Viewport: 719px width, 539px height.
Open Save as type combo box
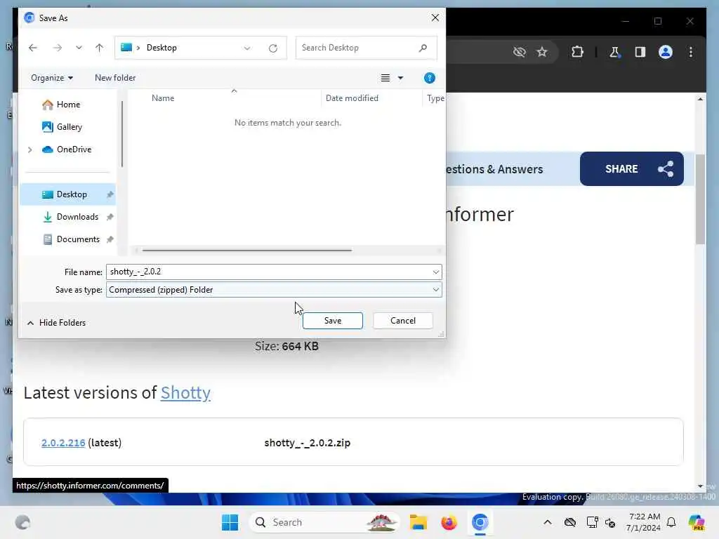coord(274,290)
